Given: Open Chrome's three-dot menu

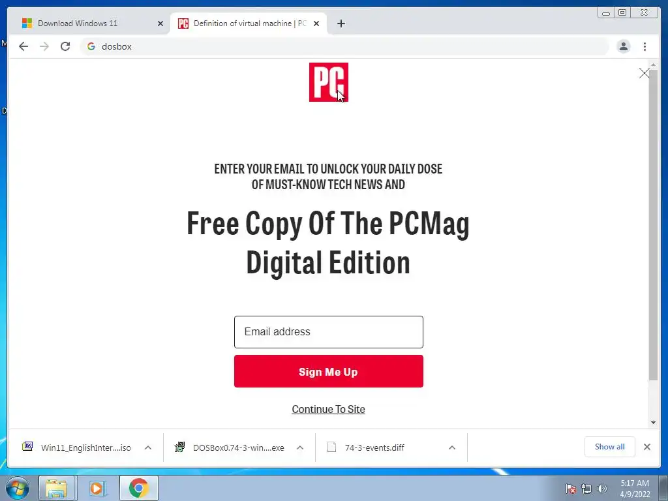Looking at the screenshot, I should click(x=645, y=46).
